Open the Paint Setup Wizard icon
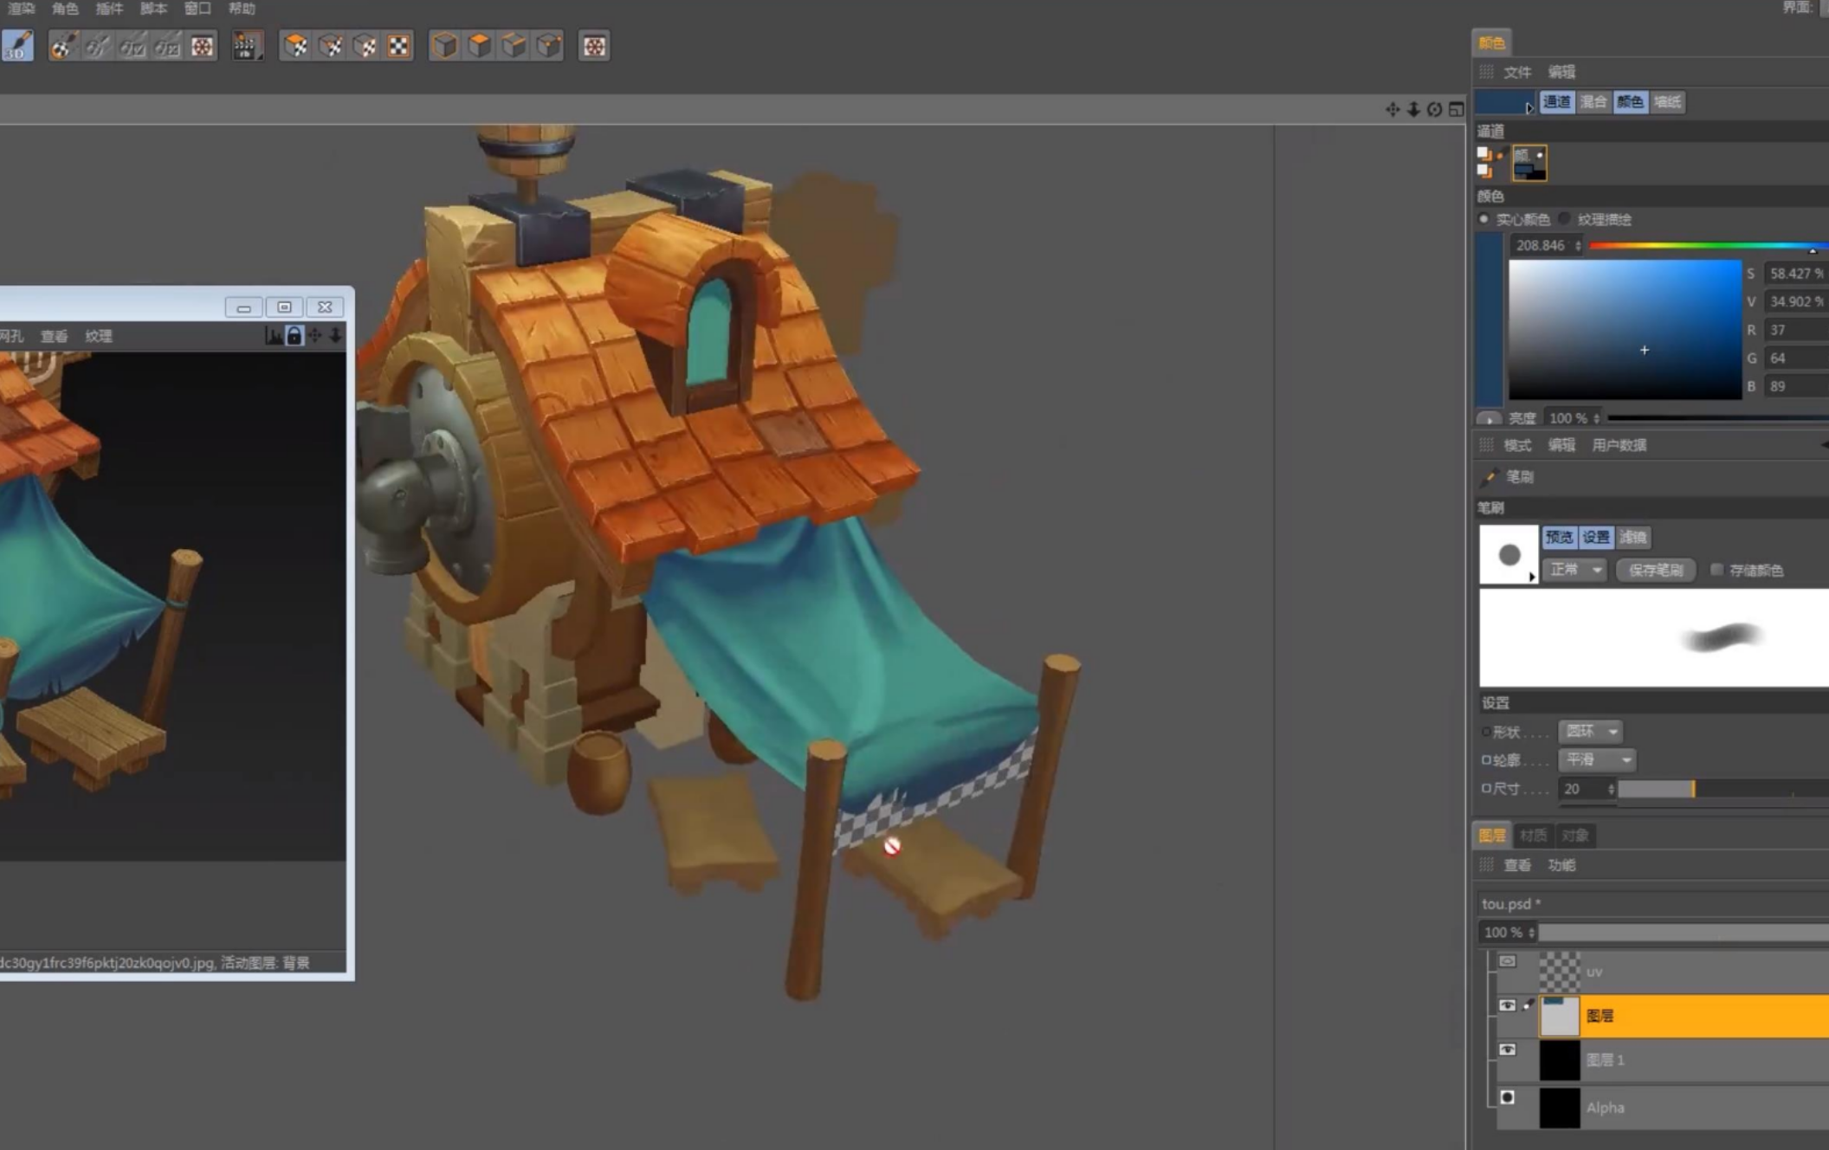This screenshot has width=1829, height=1150. [61, 46]
